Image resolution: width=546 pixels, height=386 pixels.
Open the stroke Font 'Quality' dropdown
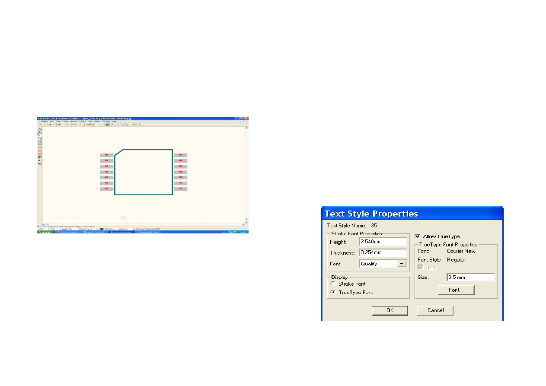click(x=402, y=264)
